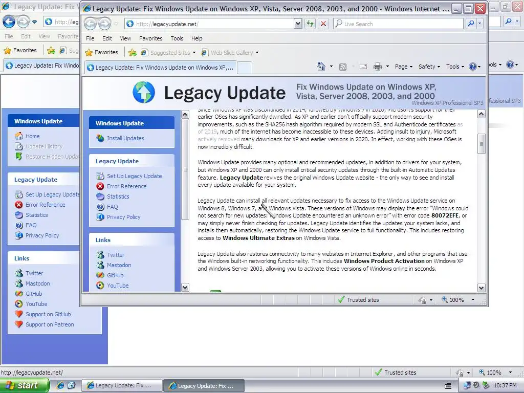524x393 pixels.
Task: Click the Support on Patreon heart icon
Action: [19, 324]
